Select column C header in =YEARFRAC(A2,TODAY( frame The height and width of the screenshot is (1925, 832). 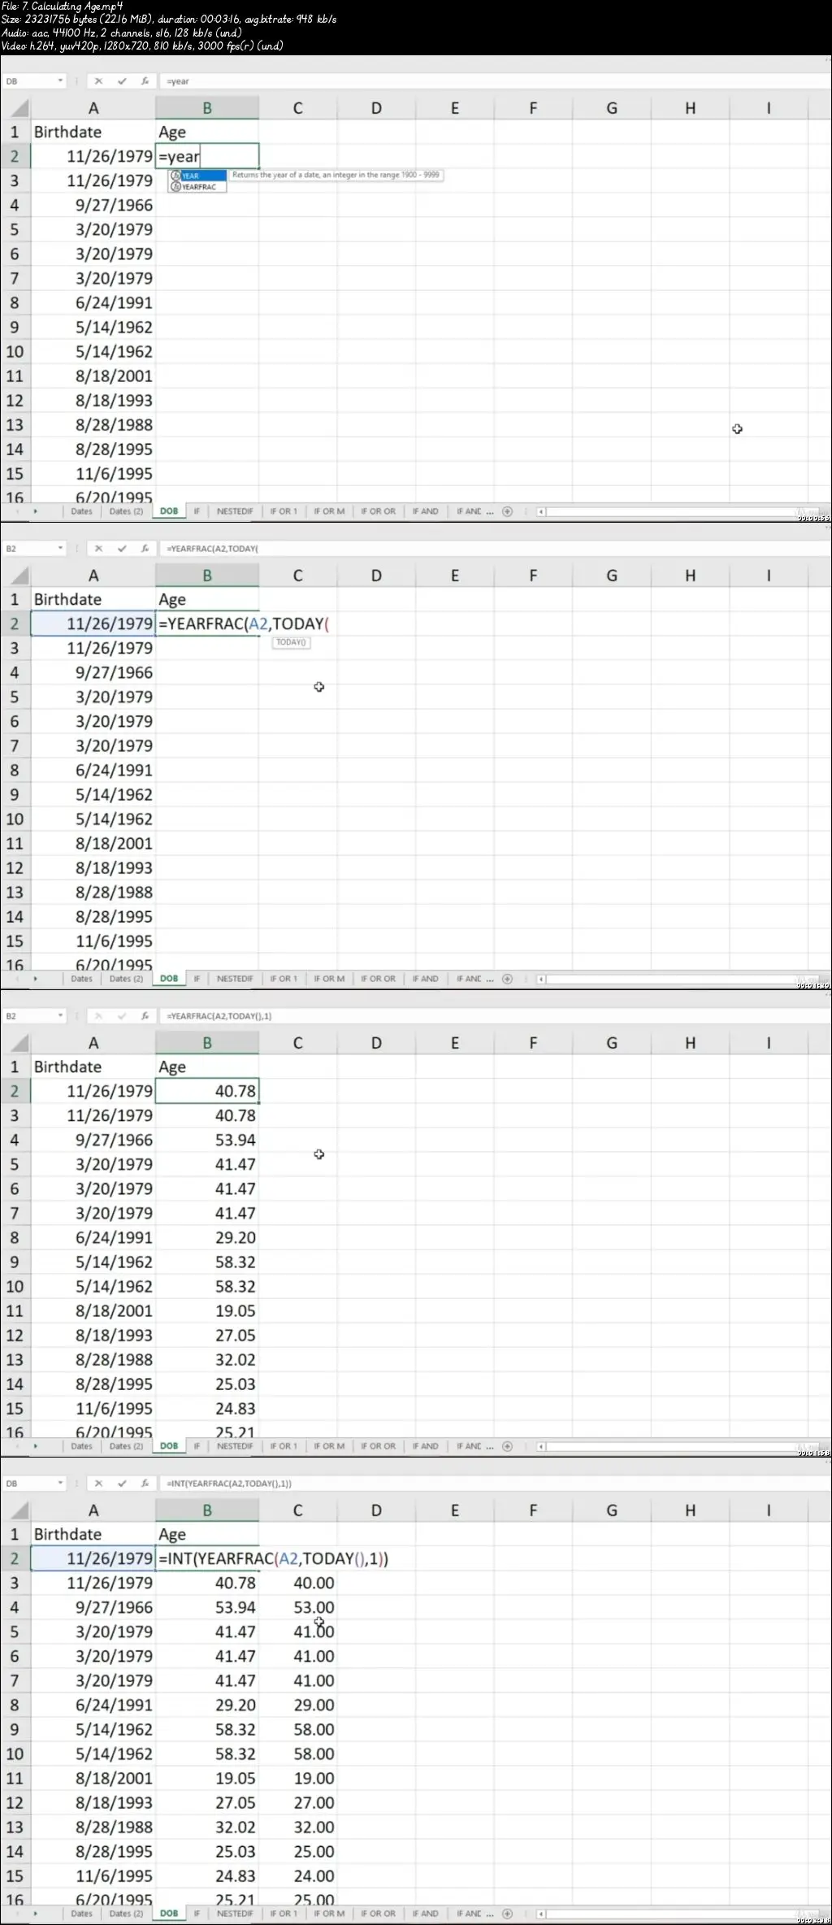click(298, 576)
